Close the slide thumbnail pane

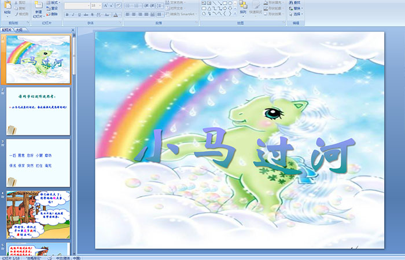(73, 30)
